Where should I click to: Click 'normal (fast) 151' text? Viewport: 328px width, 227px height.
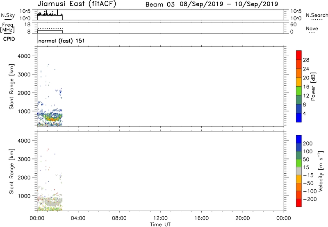(x=61, y=41)
